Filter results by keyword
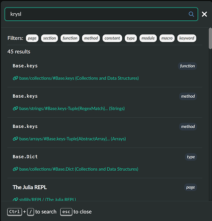 click(x=187, y=38)
